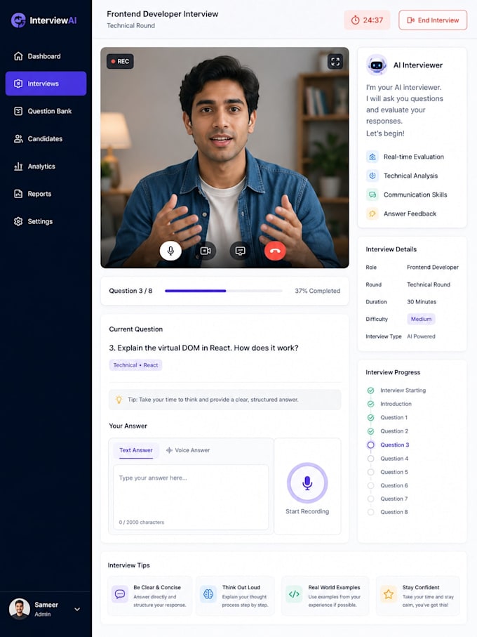This screenshot has height=637, width=477.
Task: Click the 37% Completed label
Action: (317, 291)
